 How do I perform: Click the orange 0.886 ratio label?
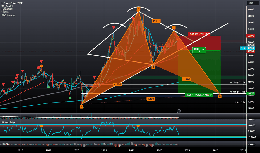tap(151, 99)
